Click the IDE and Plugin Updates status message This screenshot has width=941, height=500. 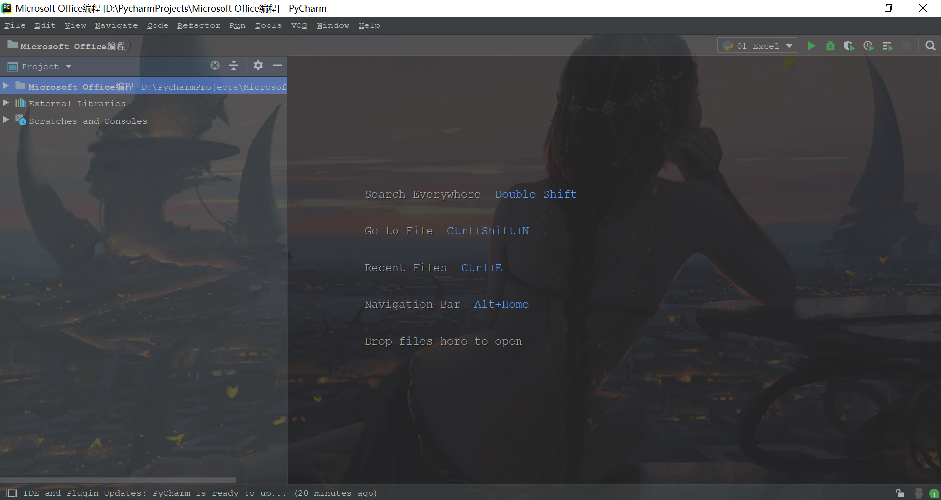(x=200, y=493)
